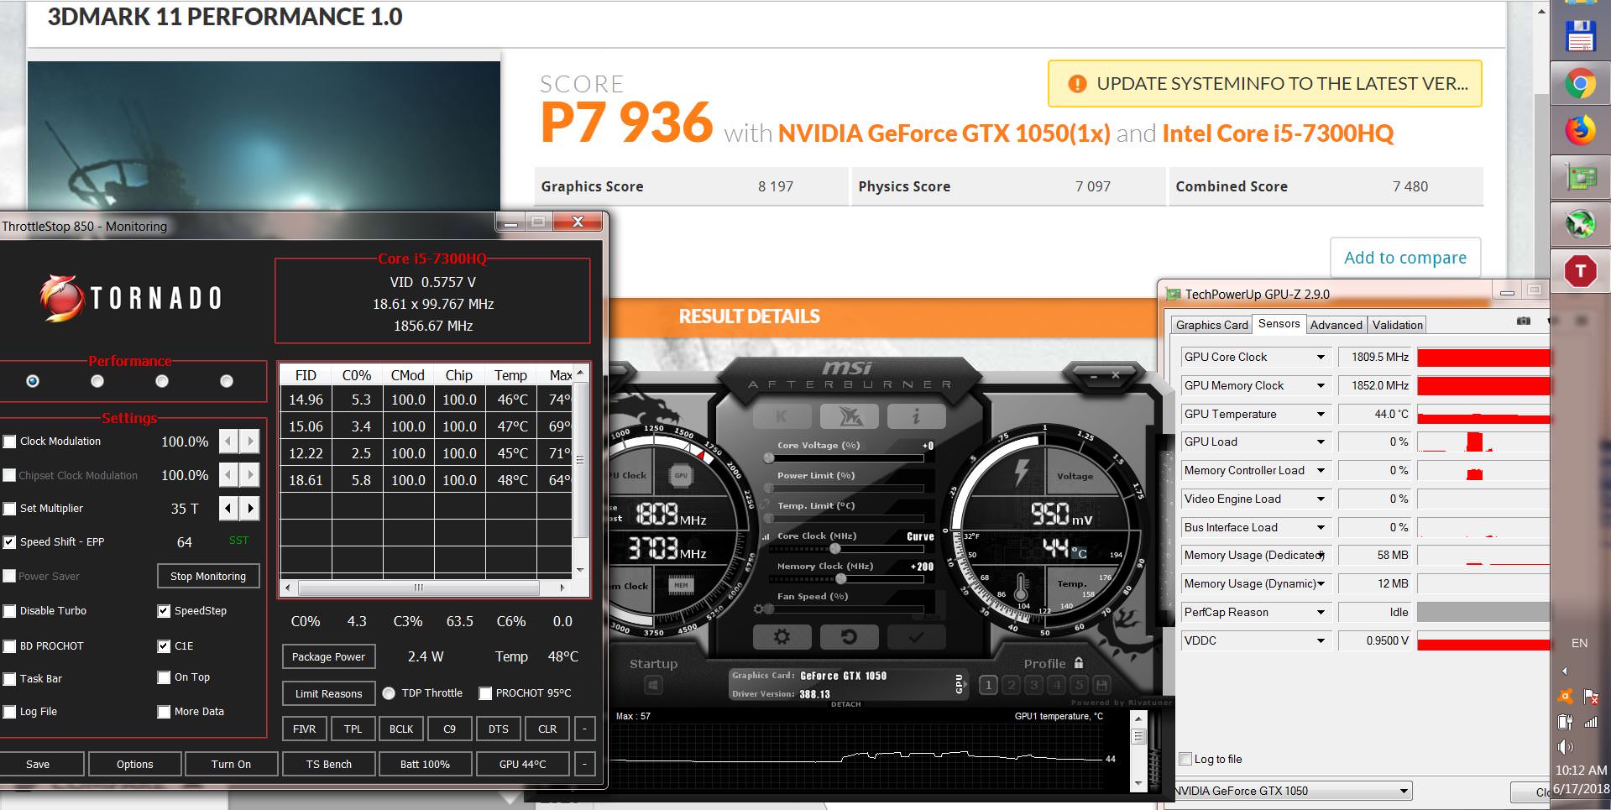The width and height of the screenshot is (1611, 810).
Task: Click Afterburner MEM chip icon in gauge
Action: tap(681, 585)
